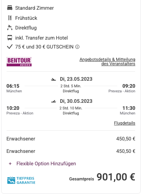Viewport: 141px width, 194px height.
Task: Click Flexible Option Hinzufügen text
Action: [x=46, y=164]
